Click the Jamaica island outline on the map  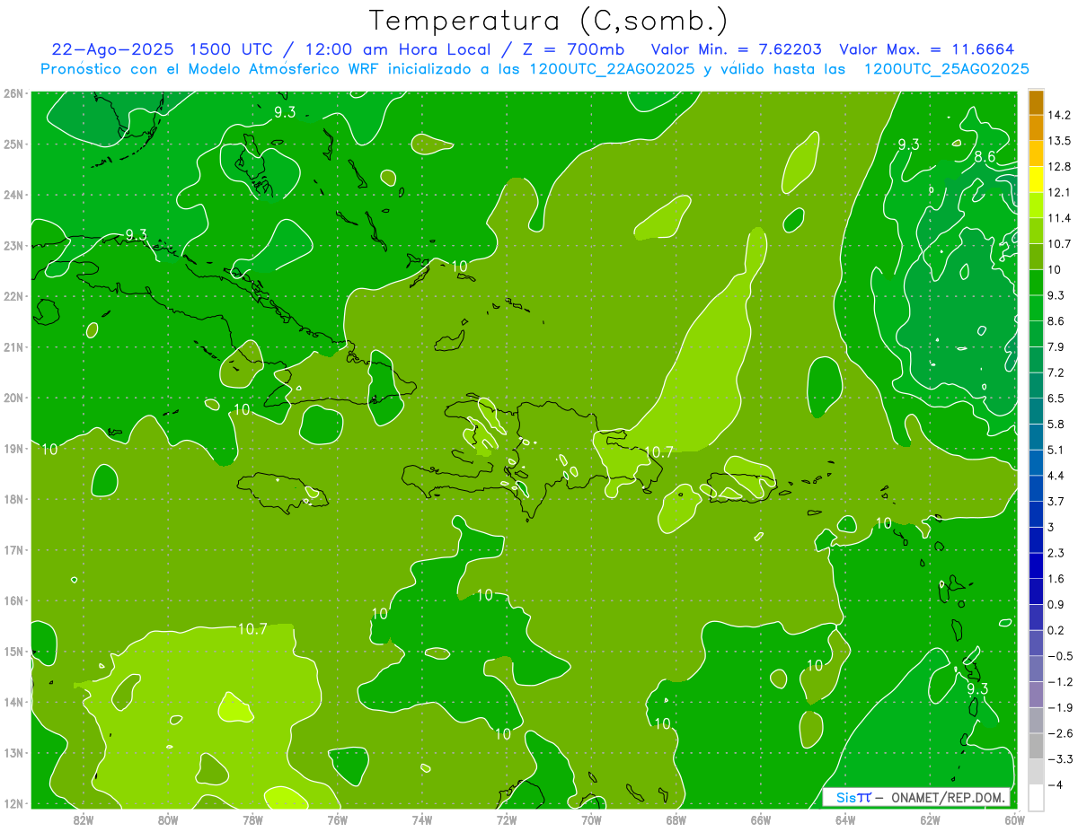tap(282, 492)
